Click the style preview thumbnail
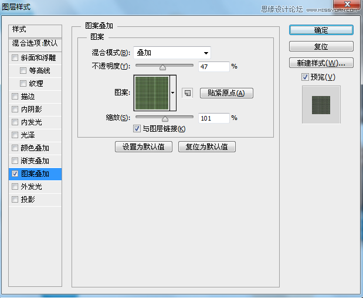The width and height of the screenshot is (363, 298). point(321,104)
